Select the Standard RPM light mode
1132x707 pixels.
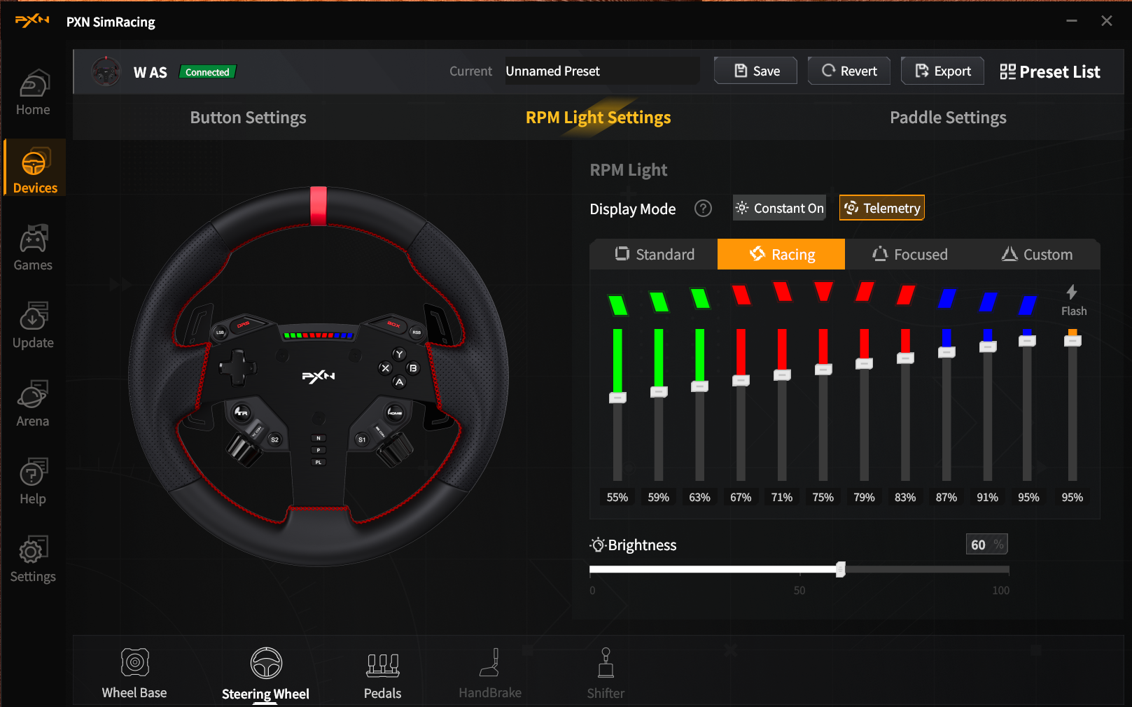click(654, 255)
